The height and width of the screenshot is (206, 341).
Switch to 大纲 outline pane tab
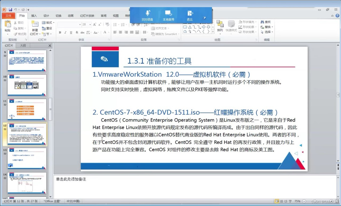(23, 46)
